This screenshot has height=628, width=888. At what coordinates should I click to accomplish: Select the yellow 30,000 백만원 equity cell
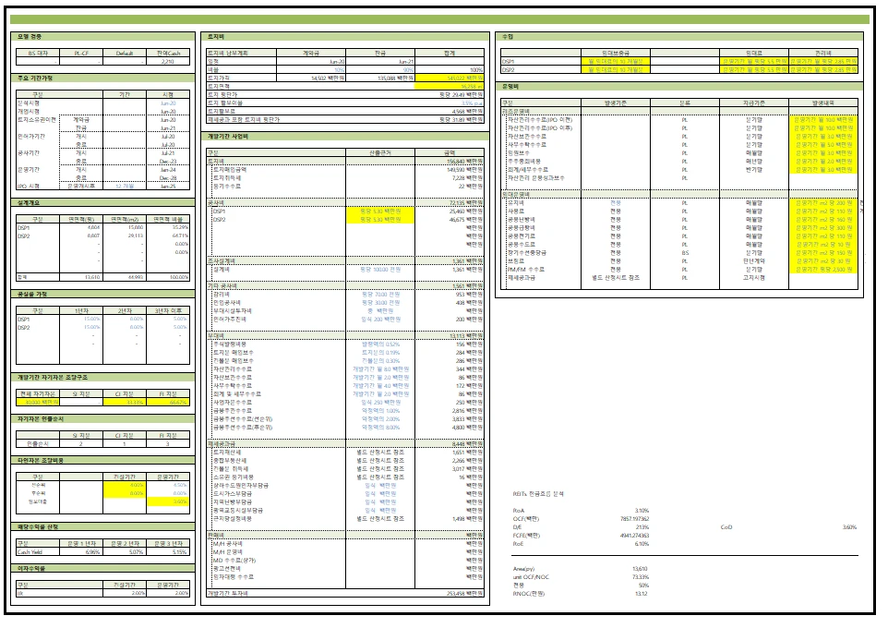click(x=40, y=402)
